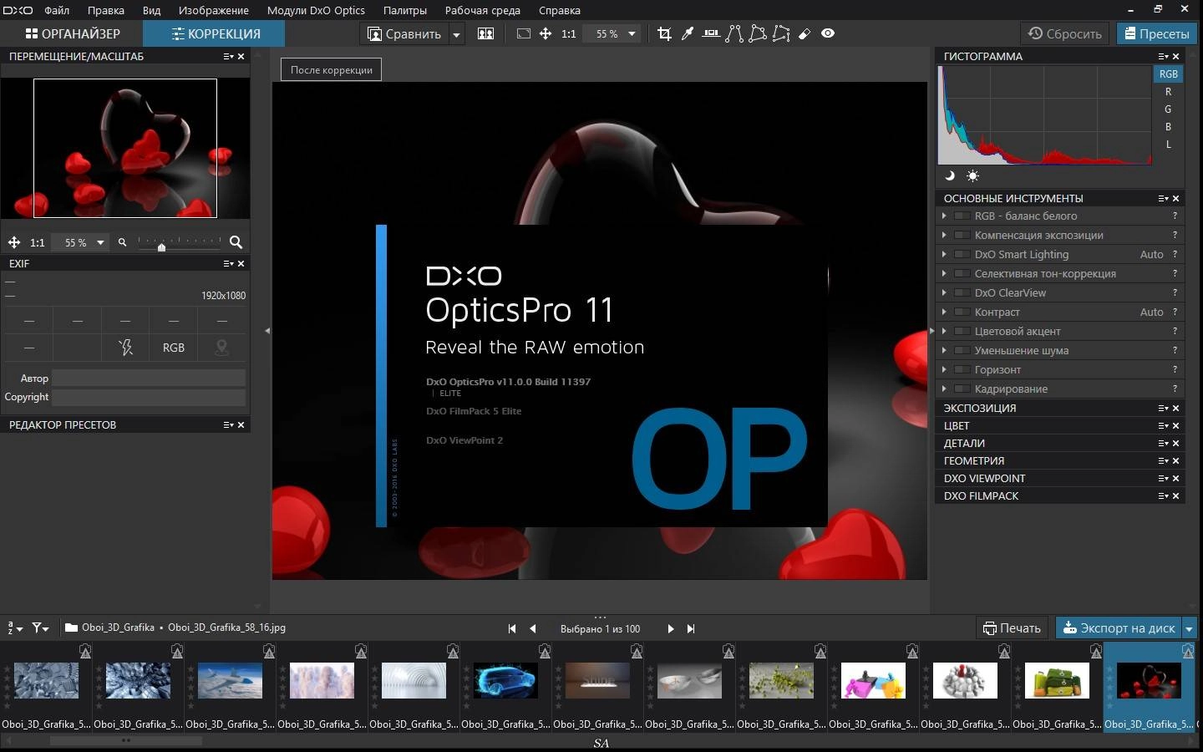Click the move icon in navigator panel

14,242
